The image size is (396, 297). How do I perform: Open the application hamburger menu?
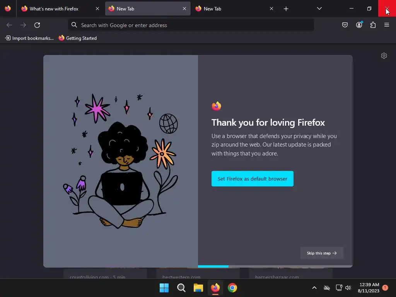pos(387,25)
